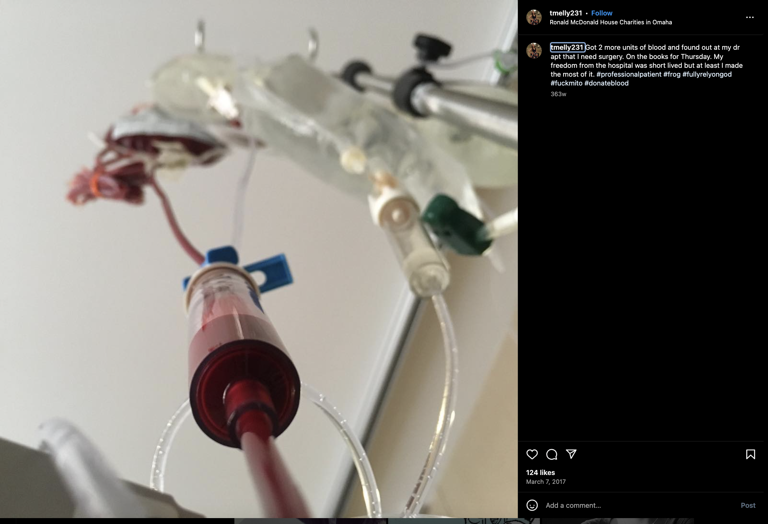Open #fullyrelyongod hashtag

pos(707,74)
